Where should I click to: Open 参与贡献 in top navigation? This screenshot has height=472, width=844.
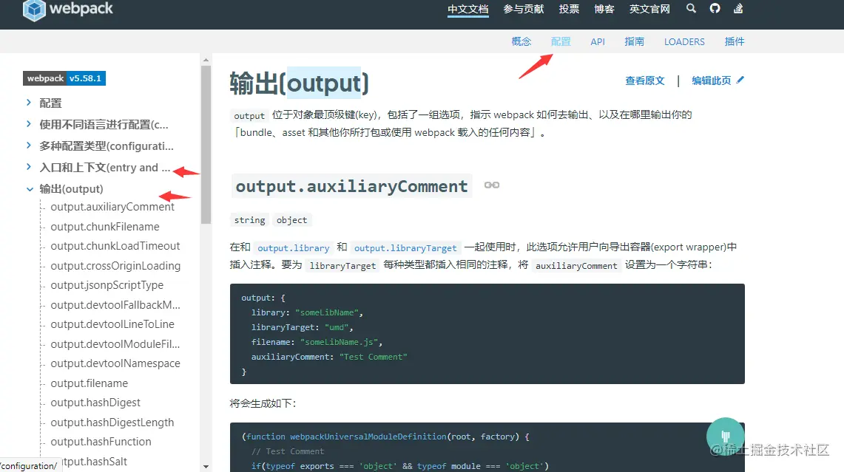pyautogui.click(x=523, y=9)
